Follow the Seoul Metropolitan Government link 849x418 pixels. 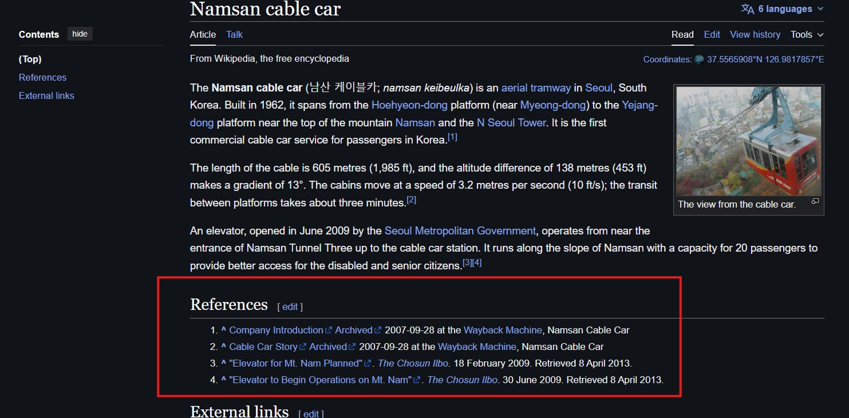click(460, 231)
